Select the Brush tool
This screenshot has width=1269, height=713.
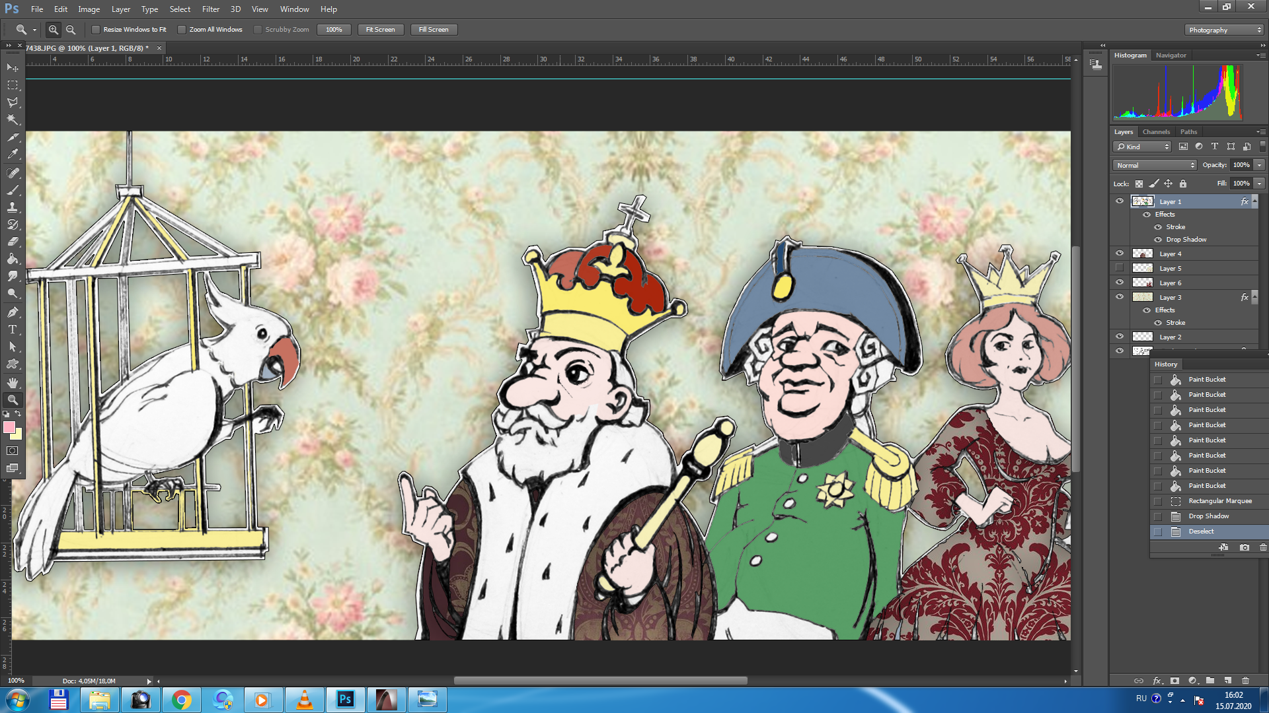coord(13,190)
